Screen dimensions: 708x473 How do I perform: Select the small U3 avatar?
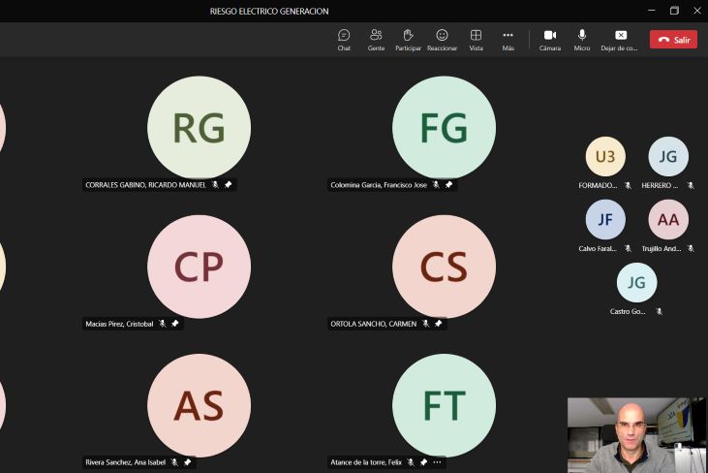605,156
